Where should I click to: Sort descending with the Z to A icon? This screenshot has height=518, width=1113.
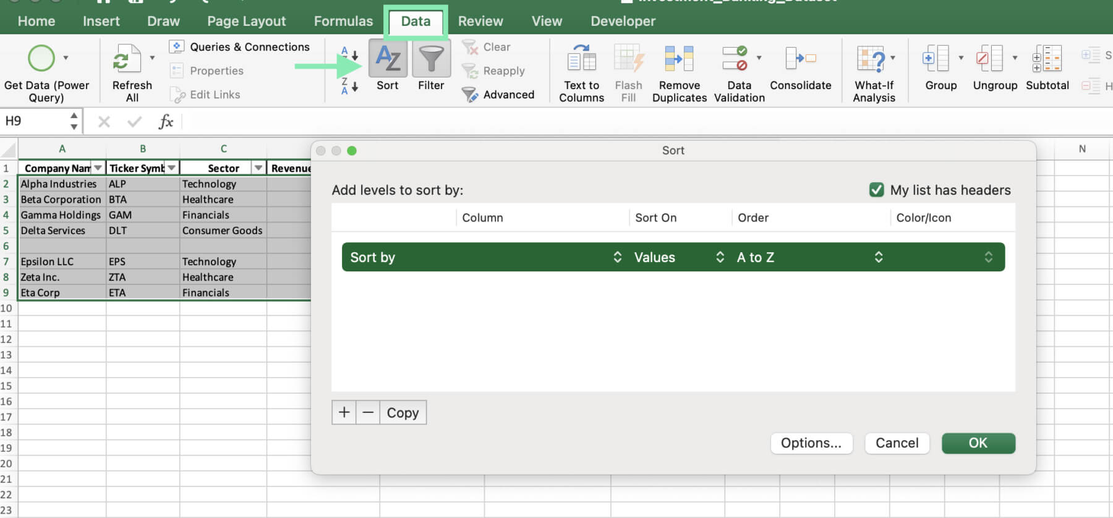[350, 86]
